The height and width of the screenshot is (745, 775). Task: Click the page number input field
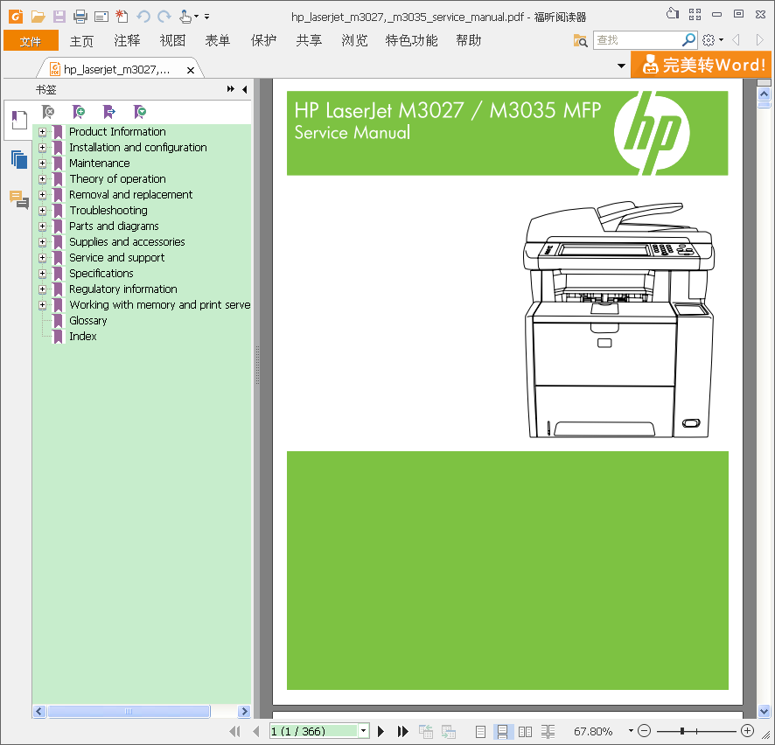pyautogui.click(x=313, y=731)
